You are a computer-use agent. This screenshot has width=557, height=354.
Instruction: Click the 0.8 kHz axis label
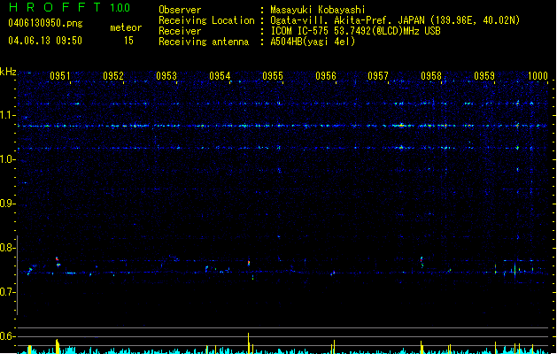coord(7,248)
